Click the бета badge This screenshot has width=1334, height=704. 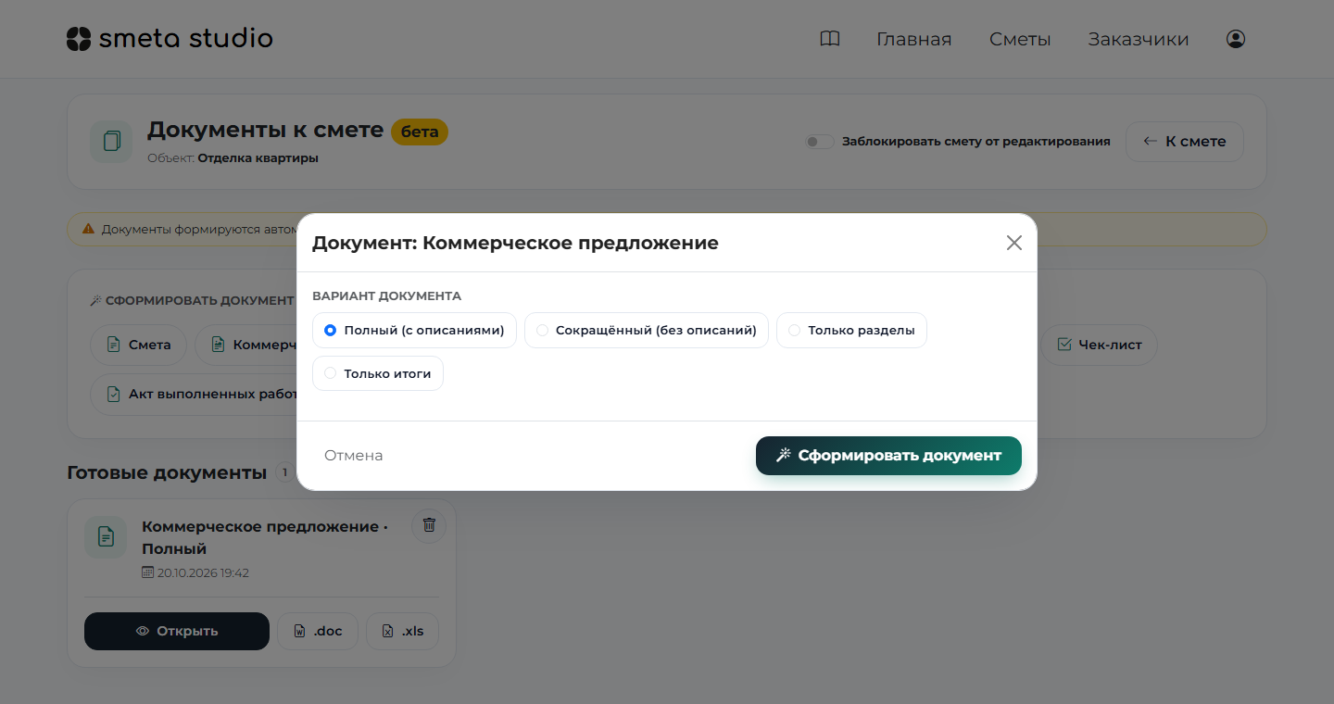420,132
